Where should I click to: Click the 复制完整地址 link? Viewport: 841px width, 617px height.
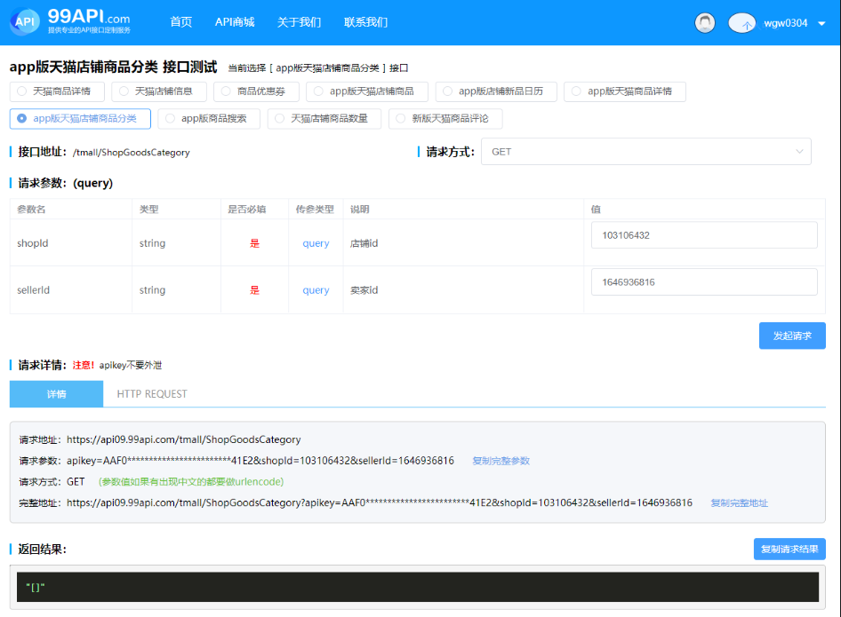(x=739, y=502)
